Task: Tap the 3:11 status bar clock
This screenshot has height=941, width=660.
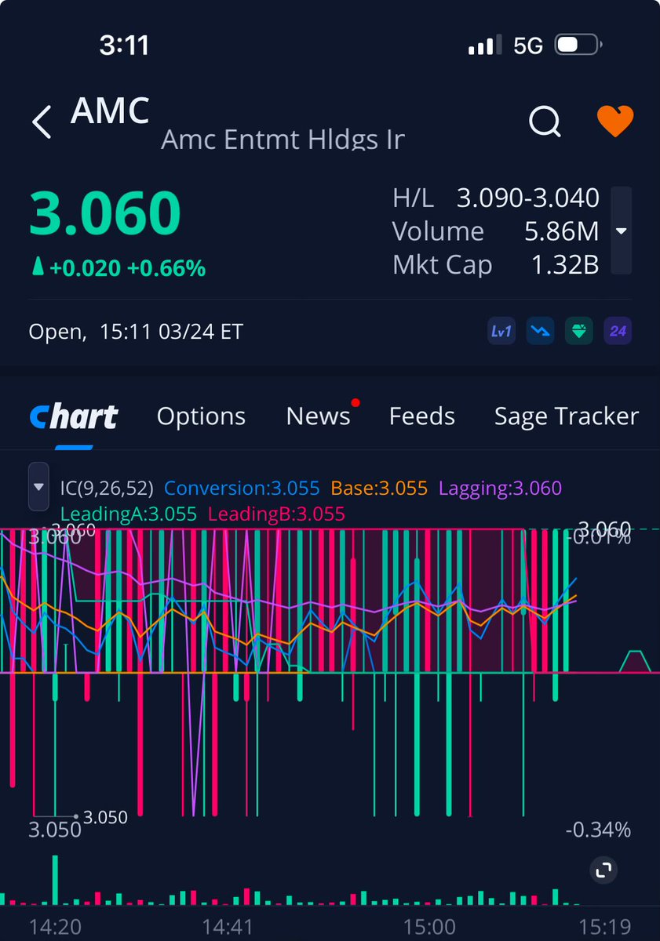Action: [x=124, y=45]
